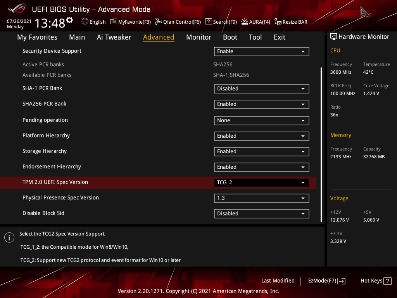This screenshot has height=298, width=397.
Task: Select the Advanced tab
Action: (159, 37)
